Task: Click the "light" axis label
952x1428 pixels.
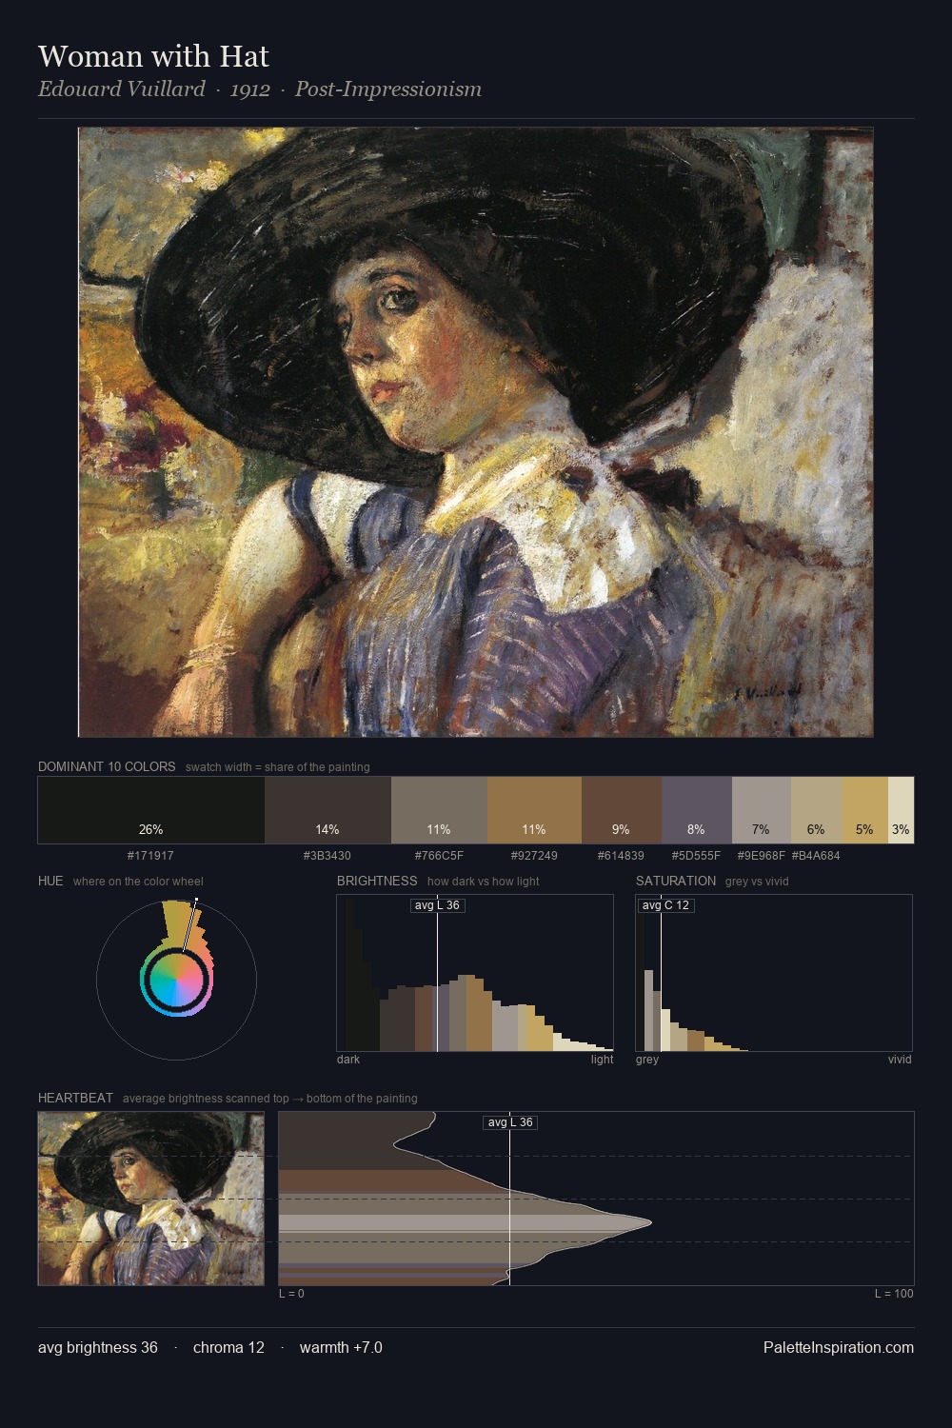Action: 603,1060
